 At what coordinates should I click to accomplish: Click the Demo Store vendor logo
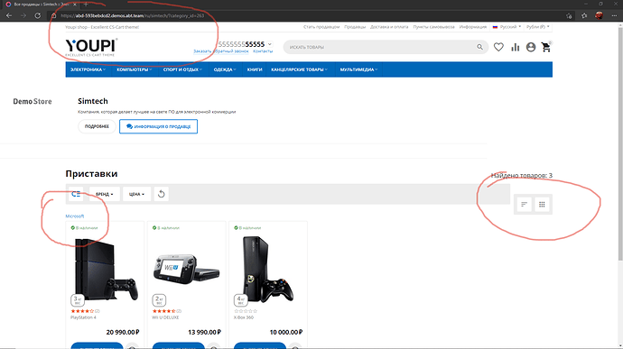pos(33,101)
